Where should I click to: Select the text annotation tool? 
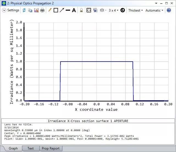click(74, 10)
